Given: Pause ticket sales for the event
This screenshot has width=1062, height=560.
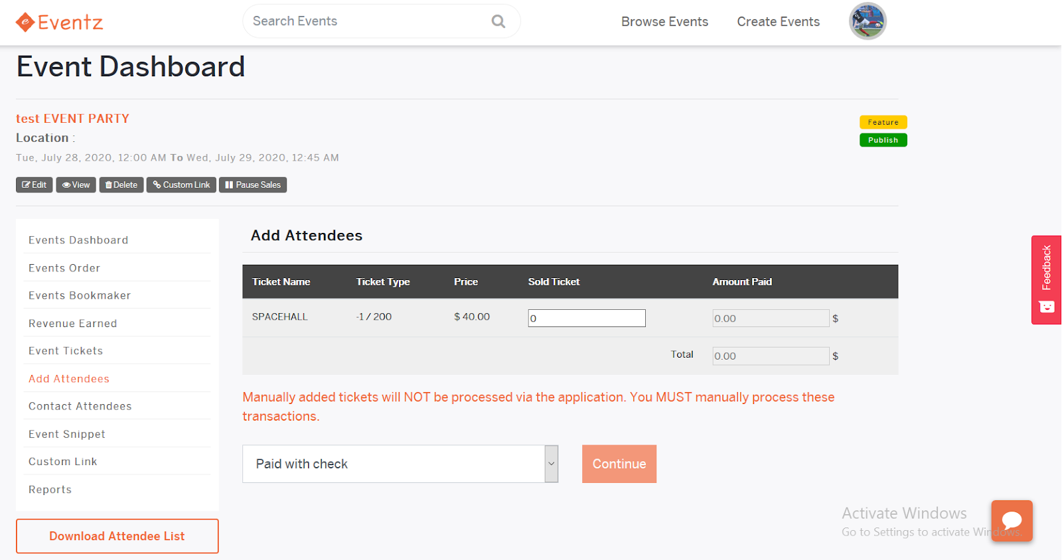Looking at the screenshot, I should pos(253,184).
